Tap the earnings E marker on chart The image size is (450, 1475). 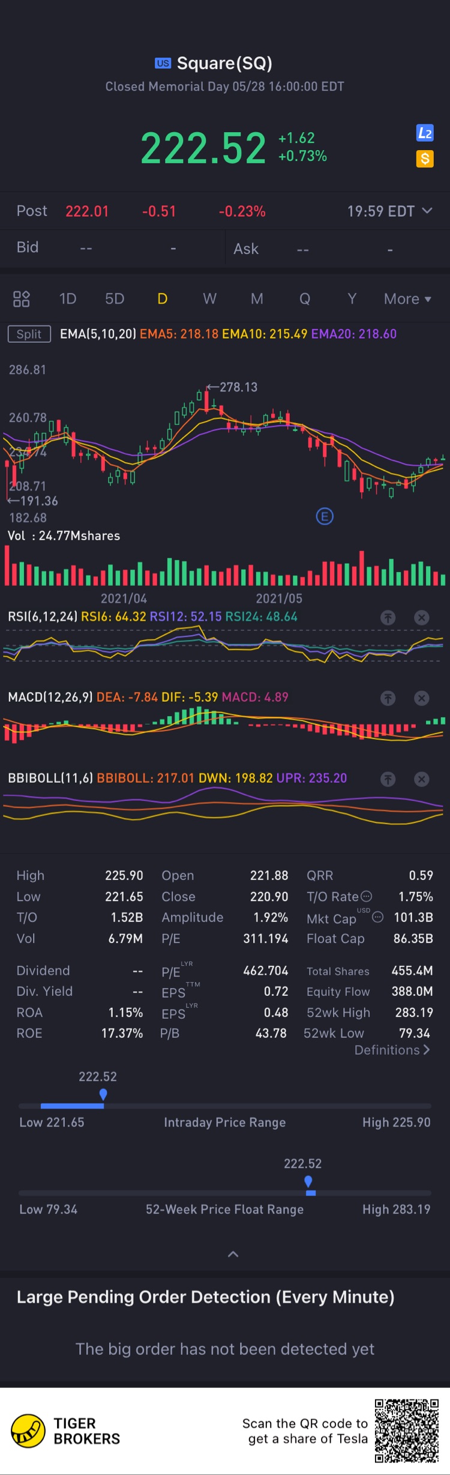point(325,516)
